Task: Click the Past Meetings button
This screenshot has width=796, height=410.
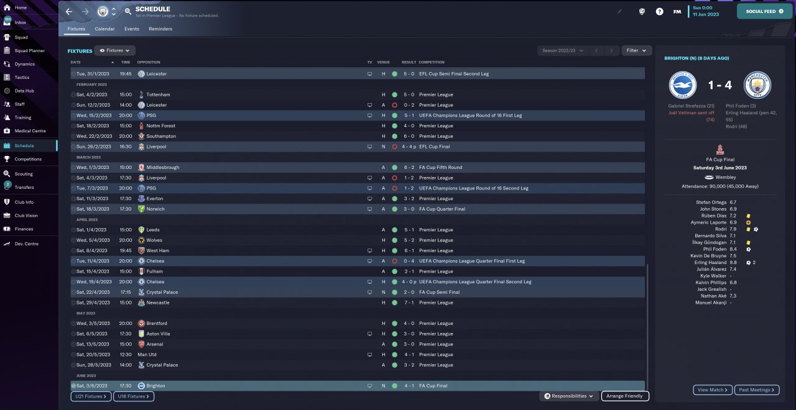Action: point(757,390)
